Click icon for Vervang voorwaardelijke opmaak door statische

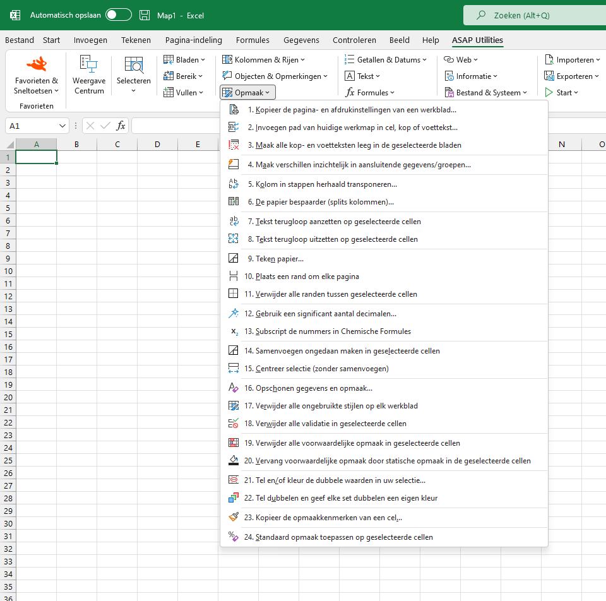(x=234, y=460)
